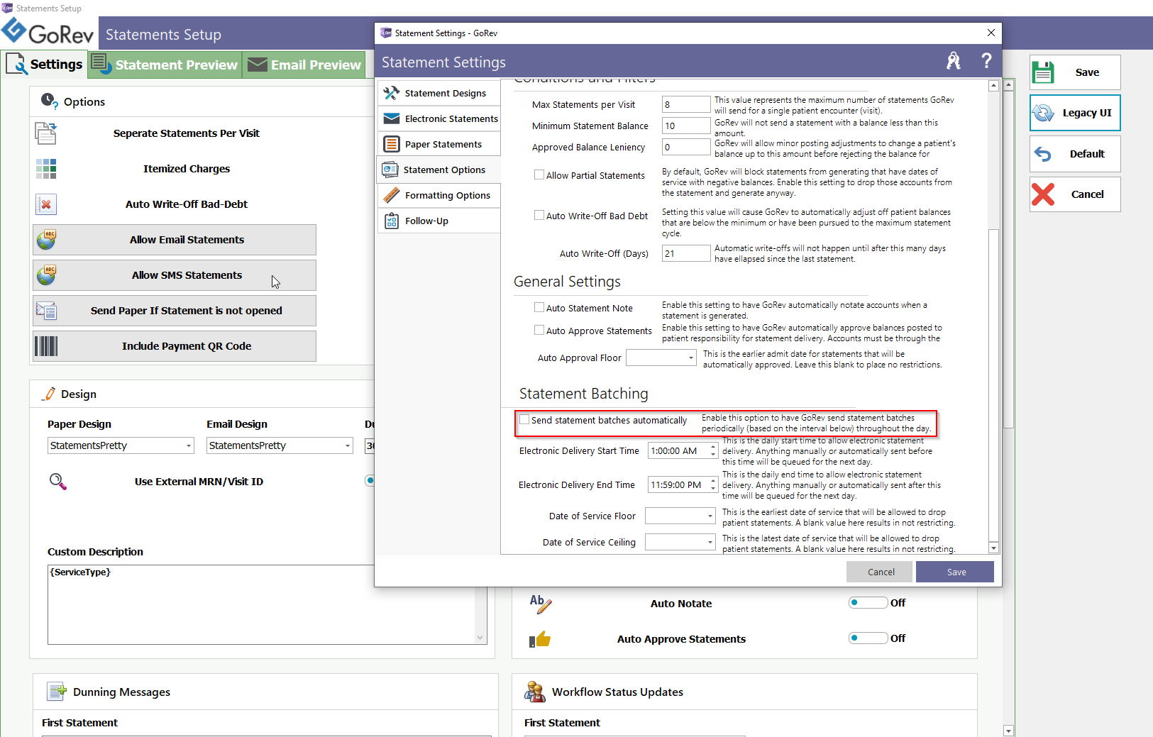Switch to the Statement Preview tab

165,65
